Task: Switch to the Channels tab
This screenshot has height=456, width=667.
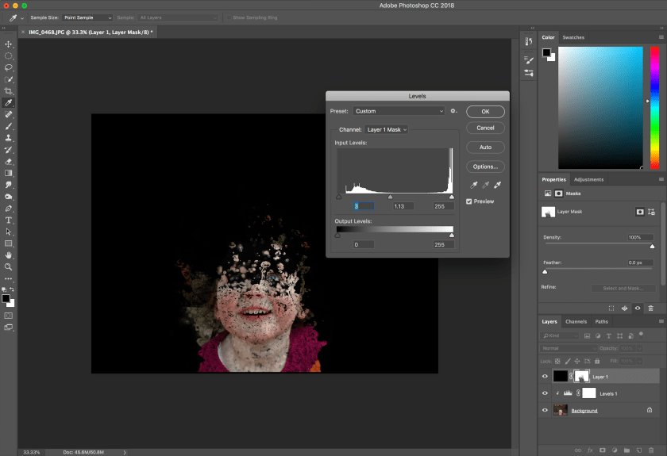Action: point(576,322)
